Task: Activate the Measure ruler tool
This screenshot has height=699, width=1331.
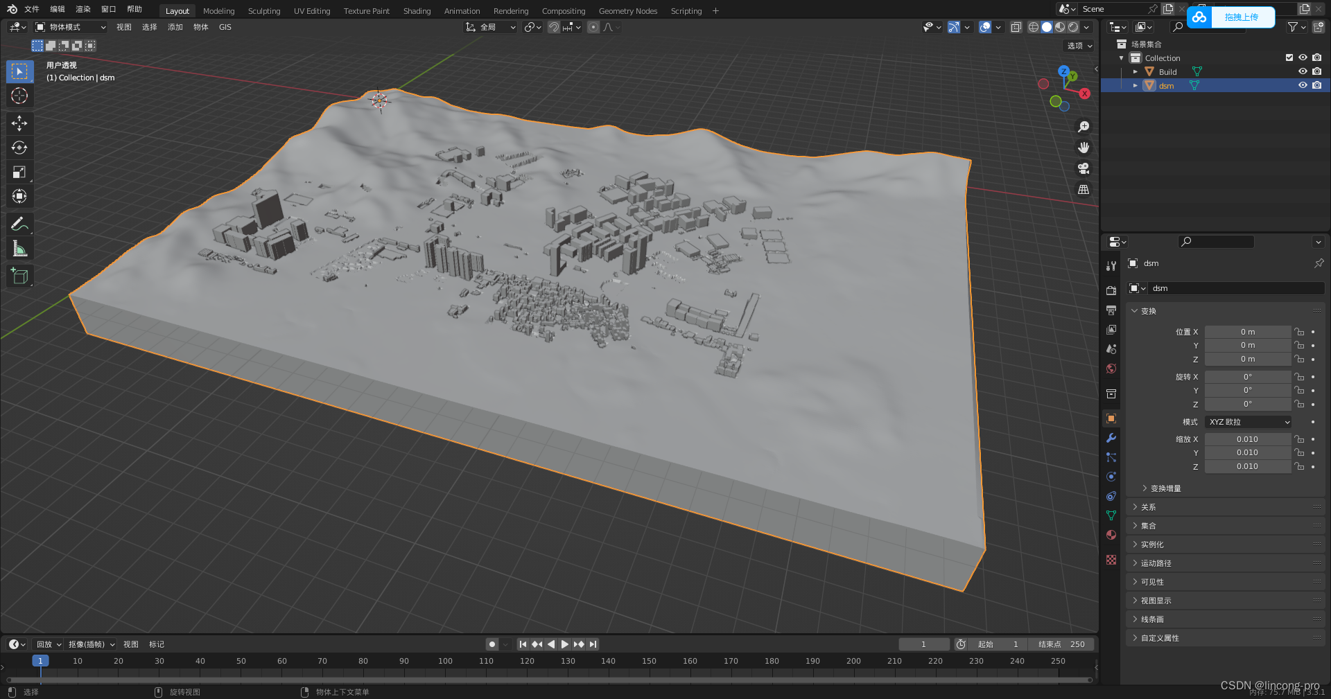Action: click(x=19, y=248)
